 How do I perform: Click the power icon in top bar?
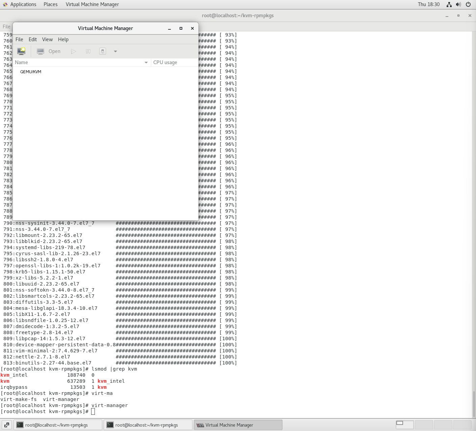(468, 4)
